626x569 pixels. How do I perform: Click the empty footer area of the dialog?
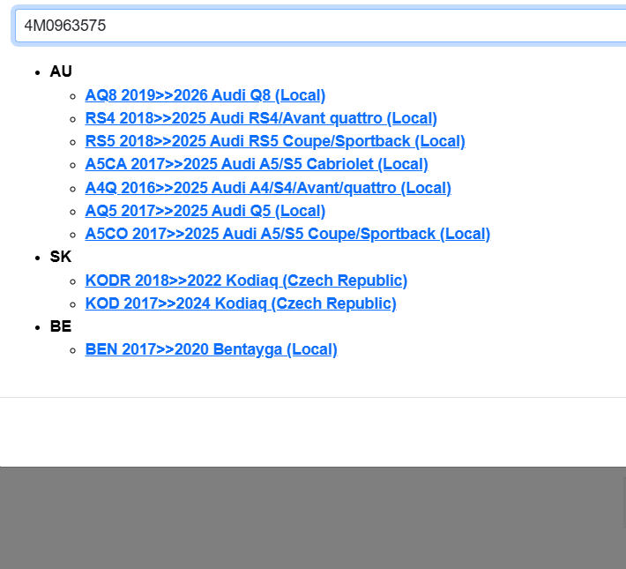click(x=313, y=432)
